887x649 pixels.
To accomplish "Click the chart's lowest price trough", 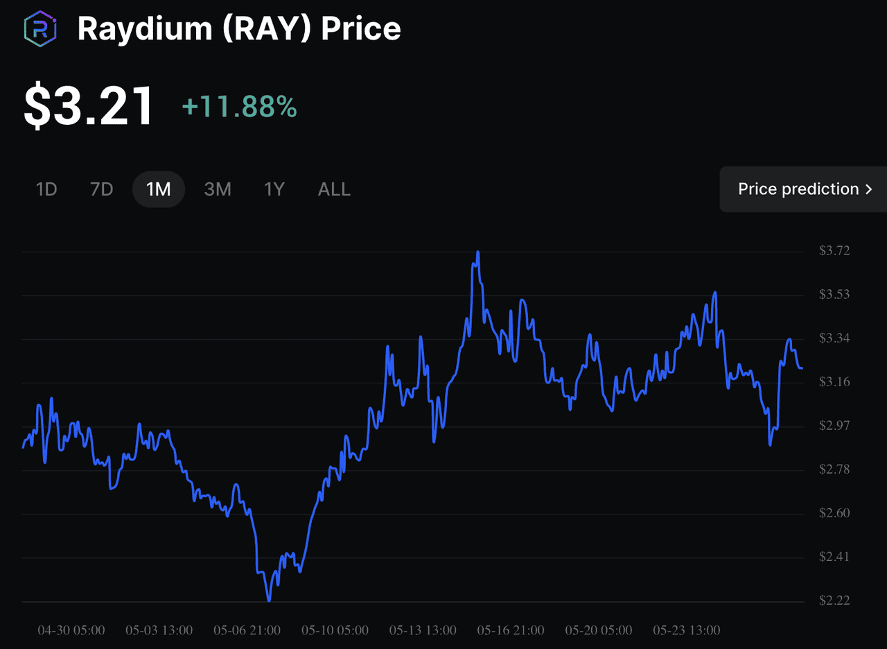I will (269, 600).
